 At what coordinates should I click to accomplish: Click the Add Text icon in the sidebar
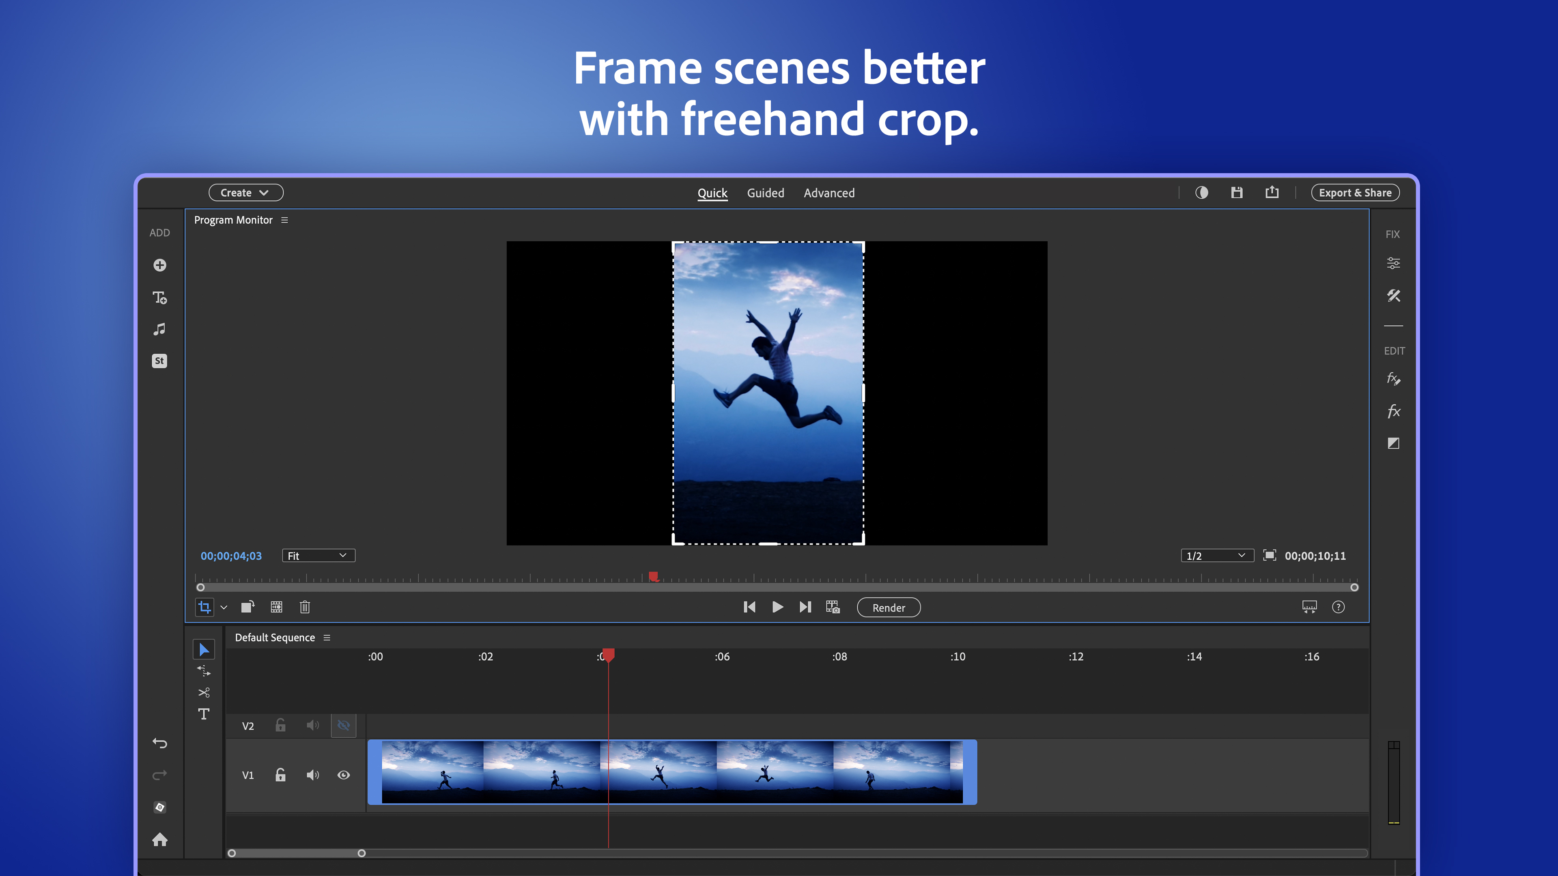tap(160, 297)
